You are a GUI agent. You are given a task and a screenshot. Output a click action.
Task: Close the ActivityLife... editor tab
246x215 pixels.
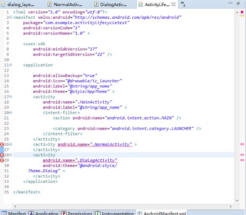click(x=173, y=4)
